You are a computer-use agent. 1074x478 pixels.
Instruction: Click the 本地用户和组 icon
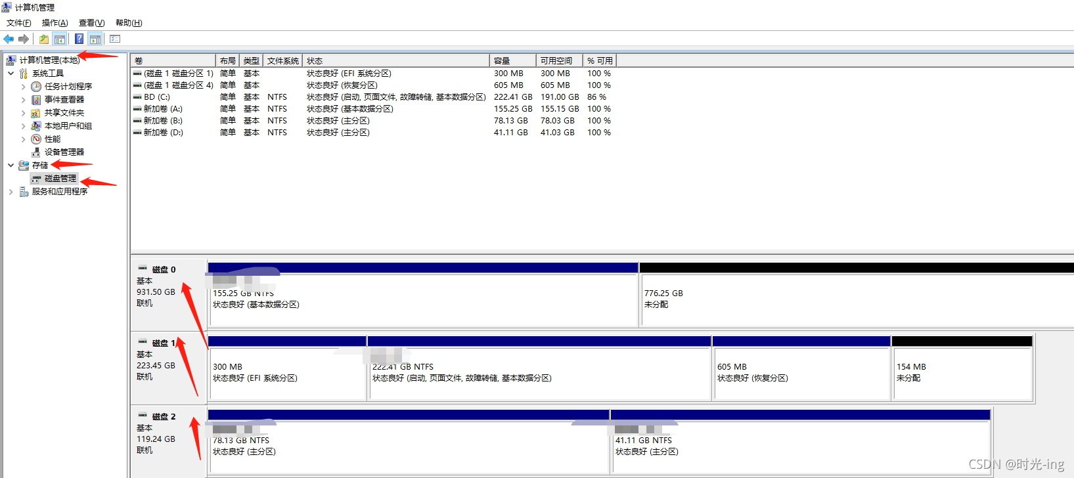click(x=36, y=126)
